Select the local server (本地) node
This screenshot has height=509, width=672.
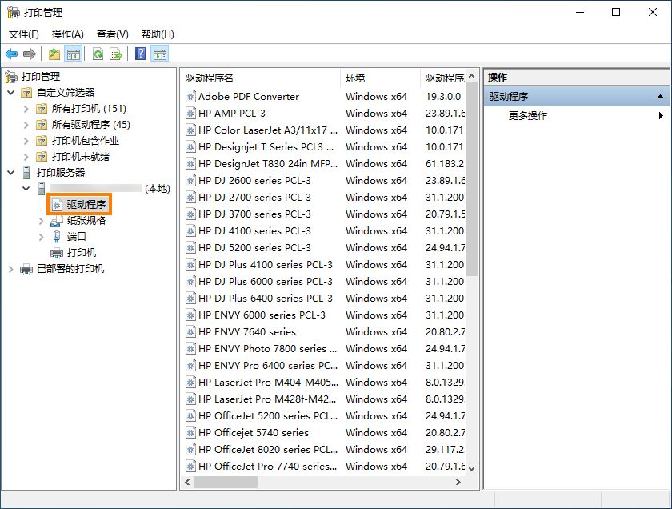tap(110, 188)
